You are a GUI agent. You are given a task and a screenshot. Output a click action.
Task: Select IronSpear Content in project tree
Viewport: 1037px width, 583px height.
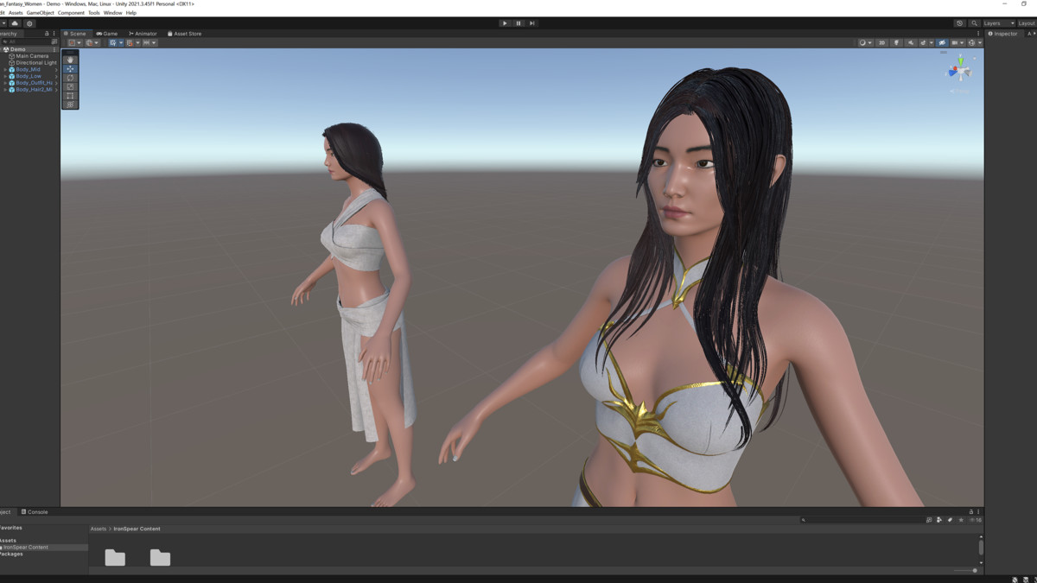(x=25, y=548)
